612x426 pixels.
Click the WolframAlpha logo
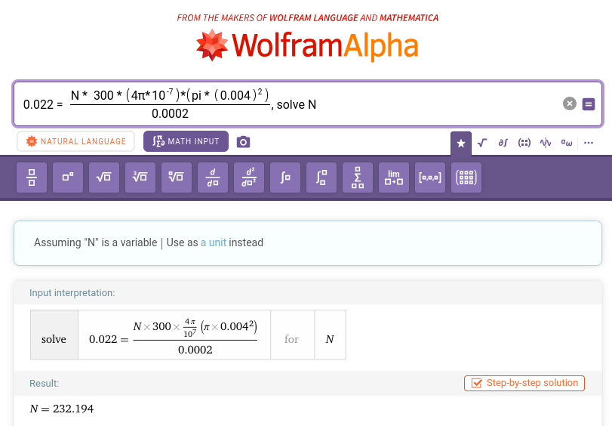click(307, 45)
